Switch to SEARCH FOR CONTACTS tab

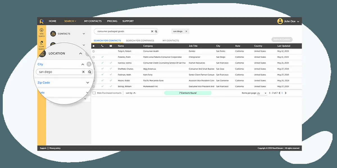coord(107,41)
